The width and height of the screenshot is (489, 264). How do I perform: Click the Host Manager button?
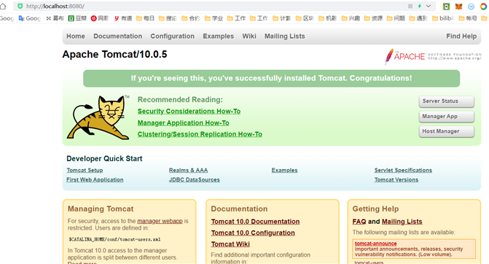pos(446,131)
